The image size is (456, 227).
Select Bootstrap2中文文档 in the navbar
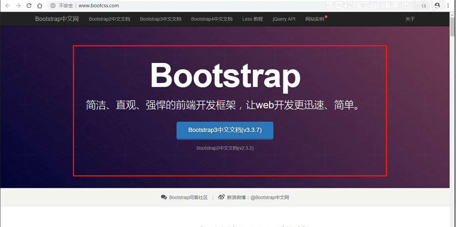[x=109, y=19]
